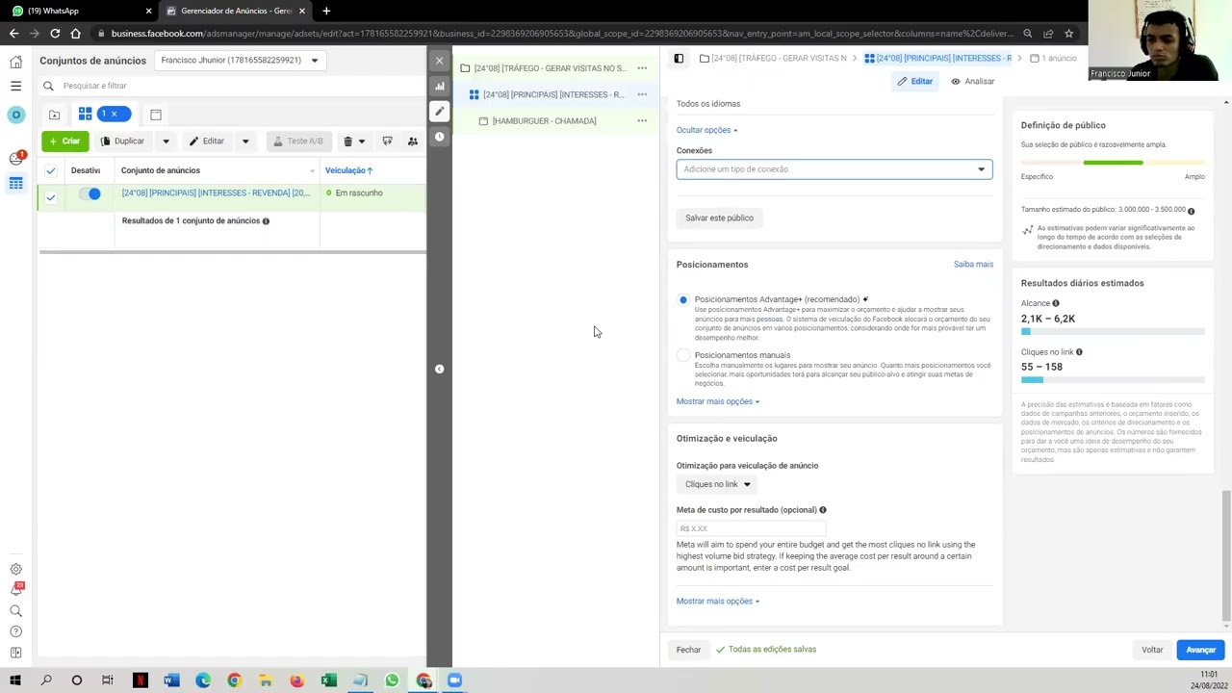Click the cost per result input field
Viewport: 1232px width, 693px height.
[x=751, y=528]
